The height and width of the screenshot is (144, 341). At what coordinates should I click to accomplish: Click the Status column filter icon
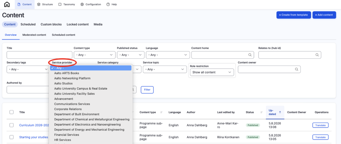[x=262, y=112]
